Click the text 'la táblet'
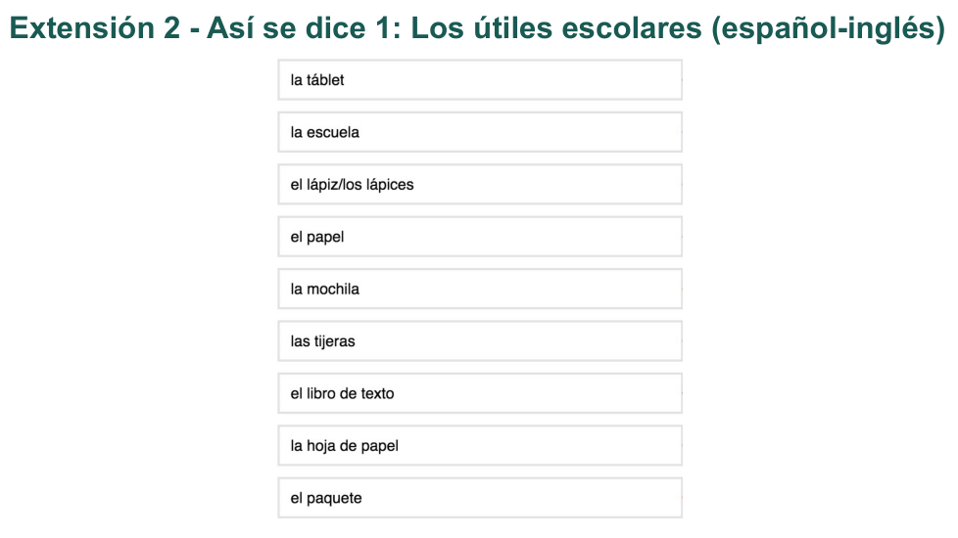This screenshot has width=958, height=538. [x=317, y=80]
